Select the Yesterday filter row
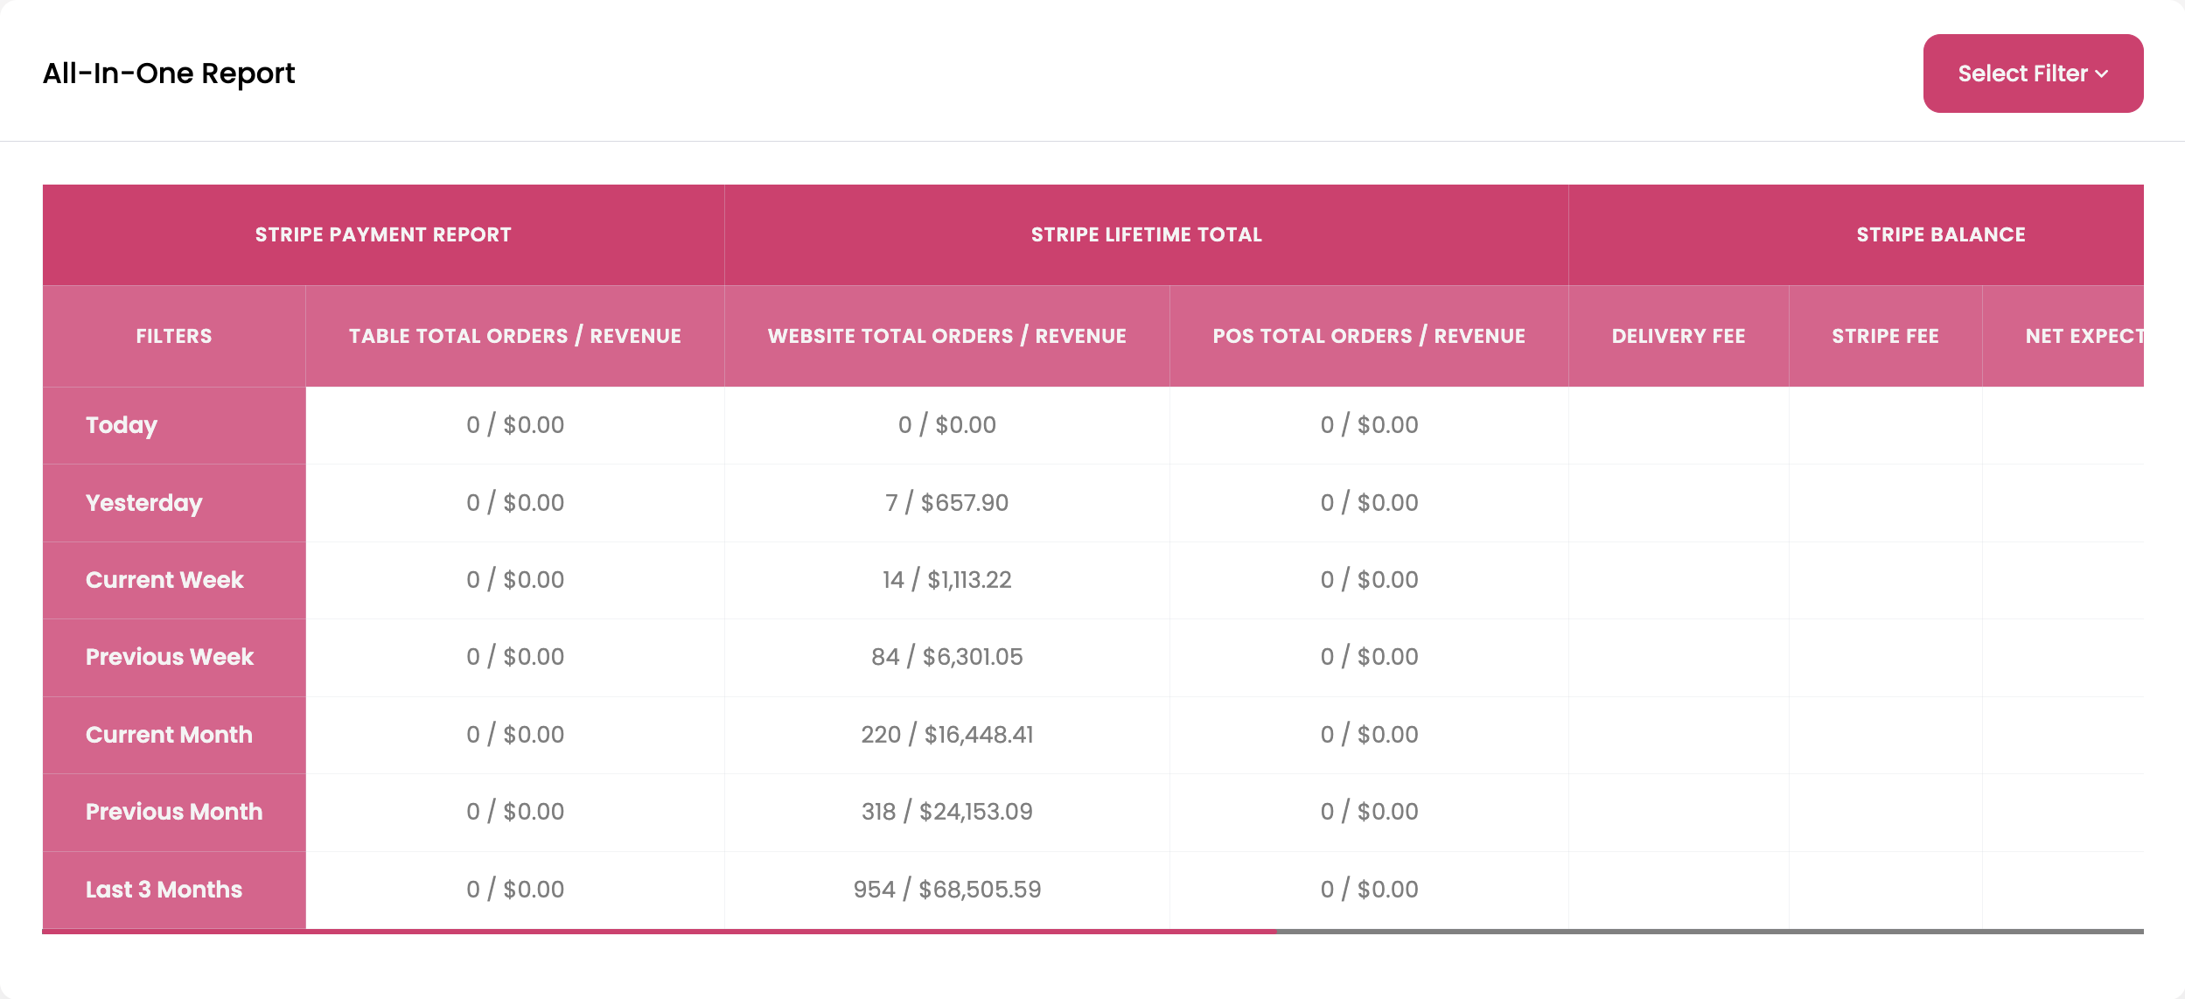2185x999 pixels. point(174,503)
